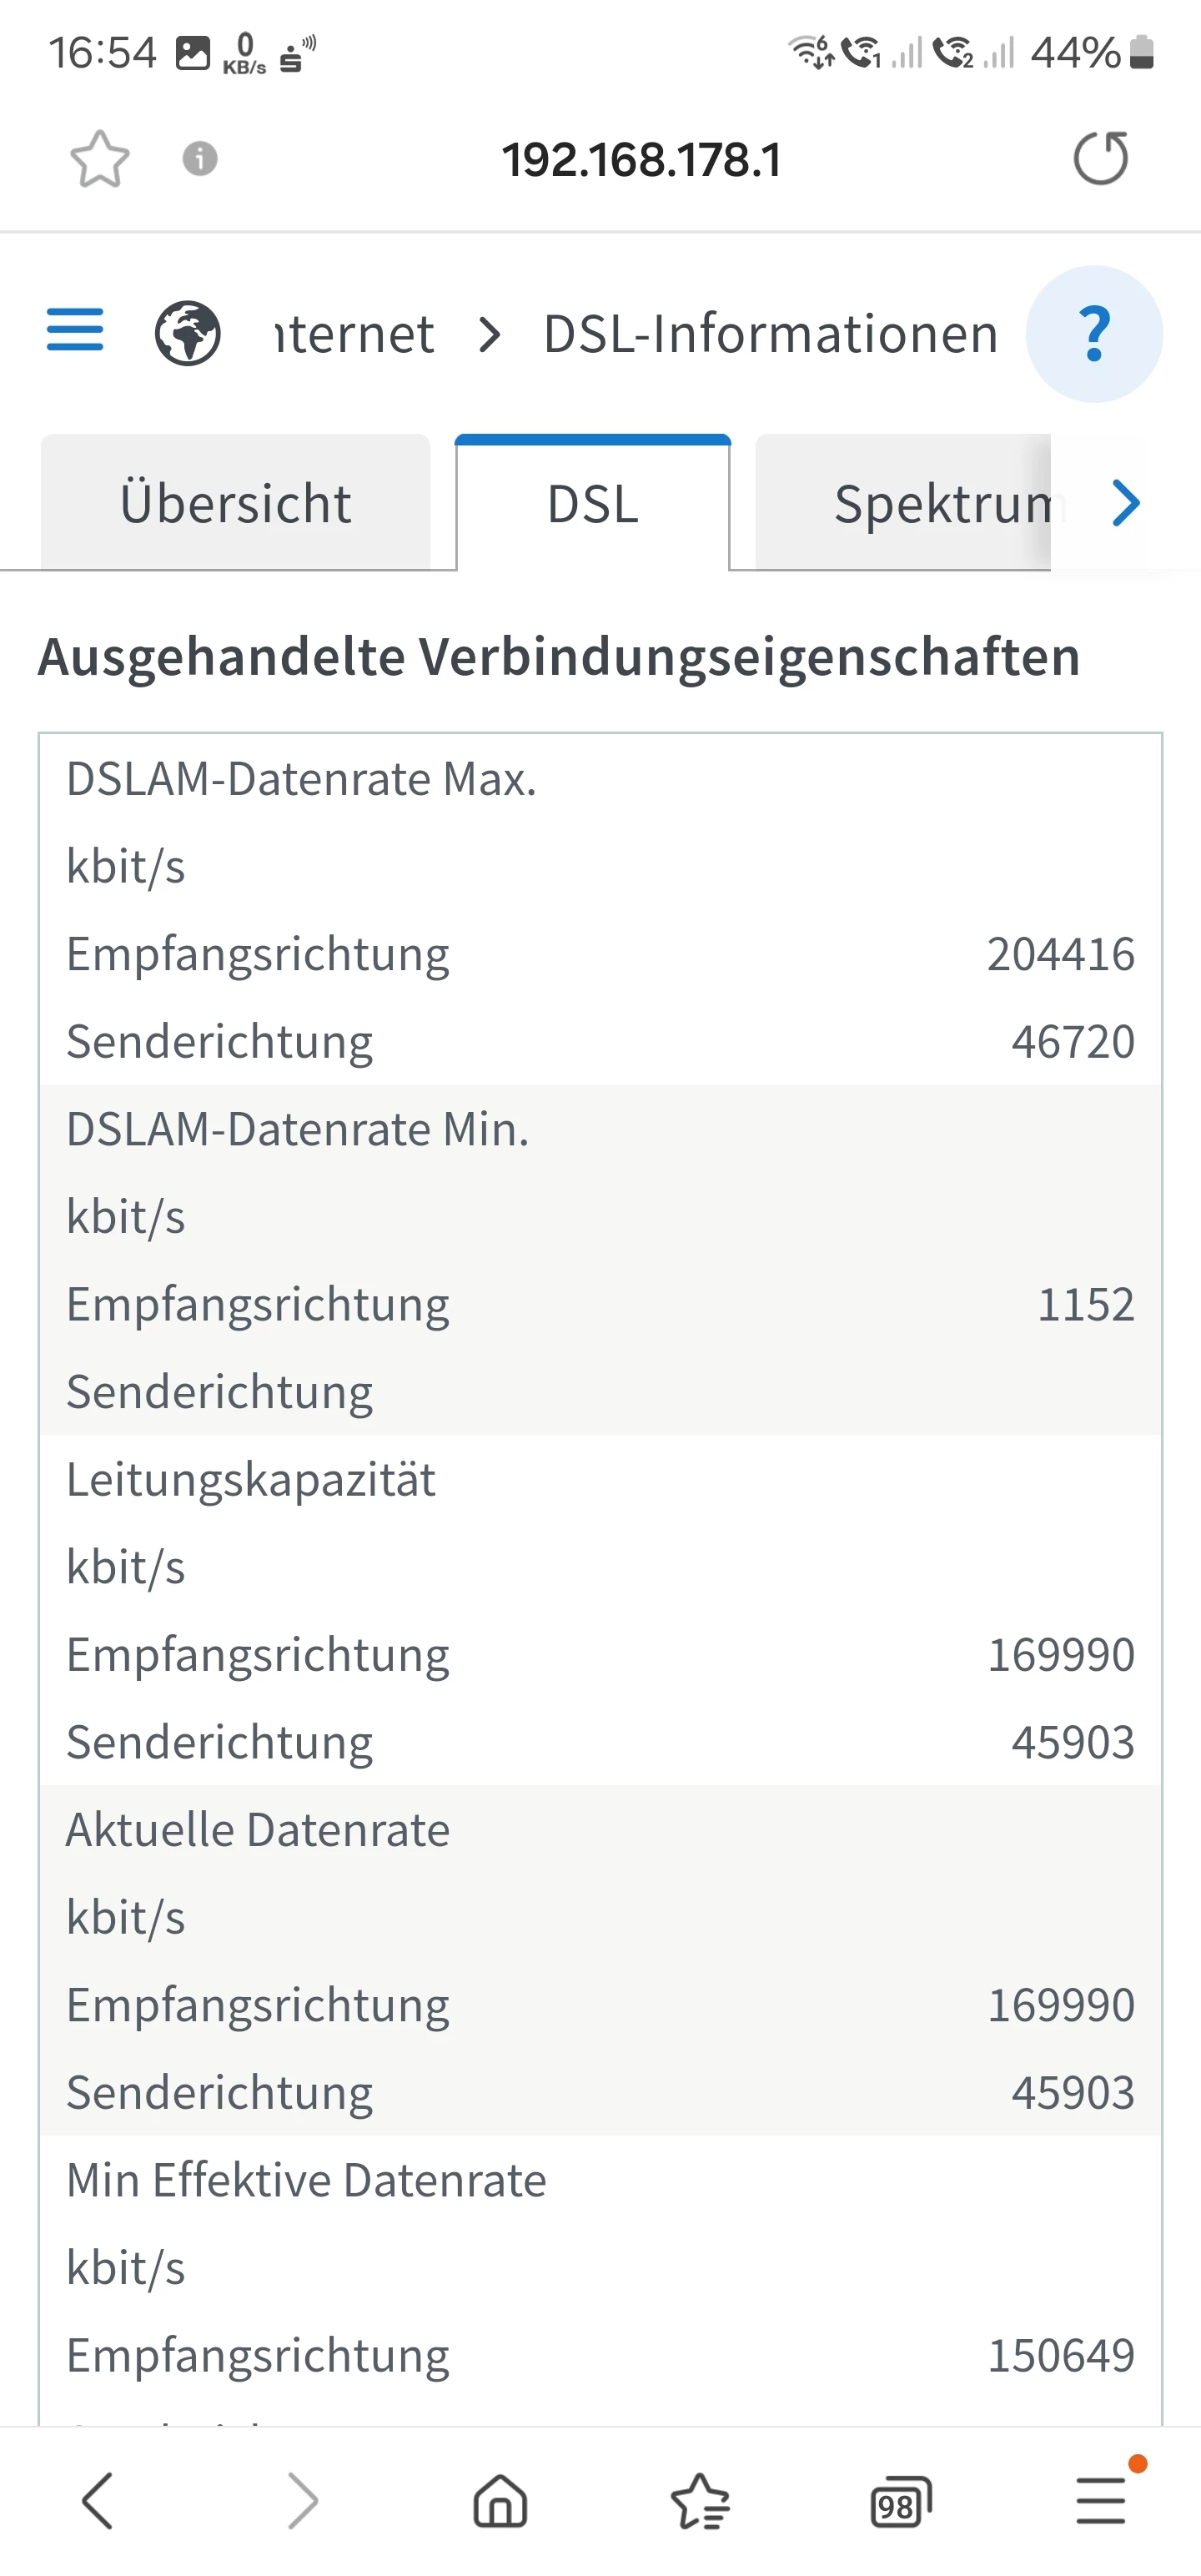
Task: Tap the DSL-Informationen breadcrumb title
Action: 770,334
